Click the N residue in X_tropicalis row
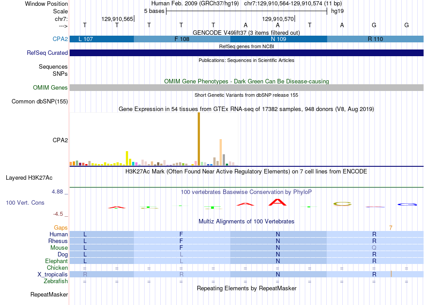The image size is (424, 305). point(278,275)
